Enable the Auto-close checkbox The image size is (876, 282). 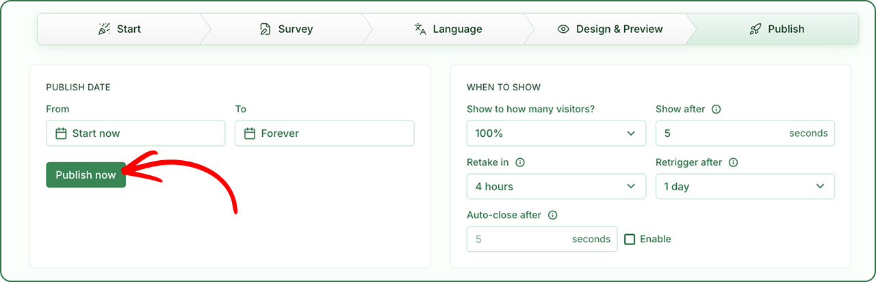pyautogui.click(x=630, y=240)
